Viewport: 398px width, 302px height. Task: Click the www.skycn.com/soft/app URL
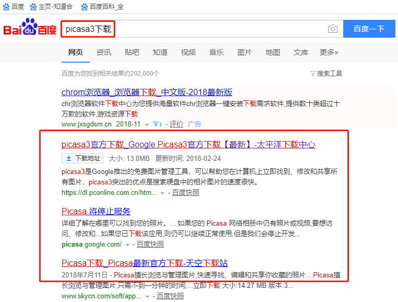(x=102, y=296)
